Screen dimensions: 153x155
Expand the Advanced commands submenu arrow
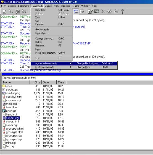pyautogui.click(x=71, y=64)
